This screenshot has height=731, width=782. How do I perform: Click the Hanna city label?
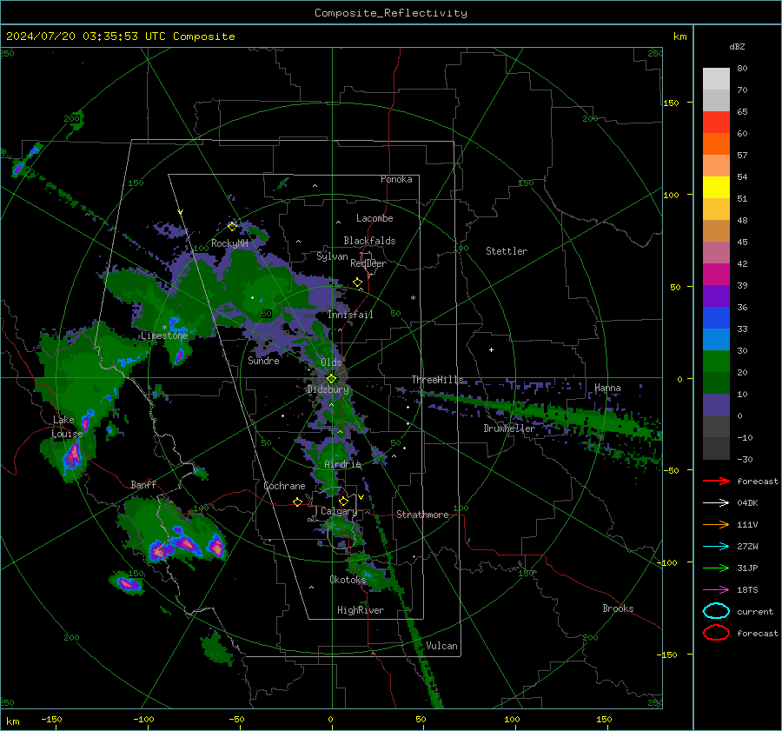607,388
